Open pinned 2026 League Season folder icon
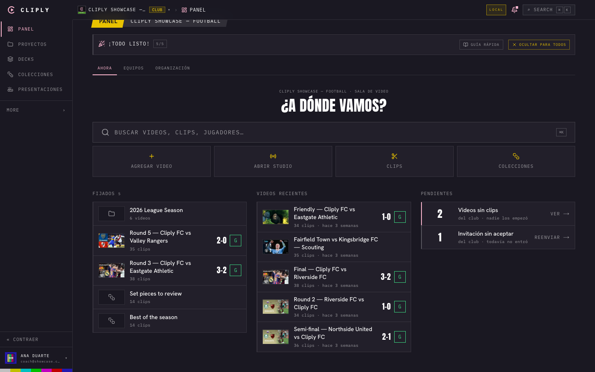This screenshot has height=372, width=595. (x=112, y=214)
